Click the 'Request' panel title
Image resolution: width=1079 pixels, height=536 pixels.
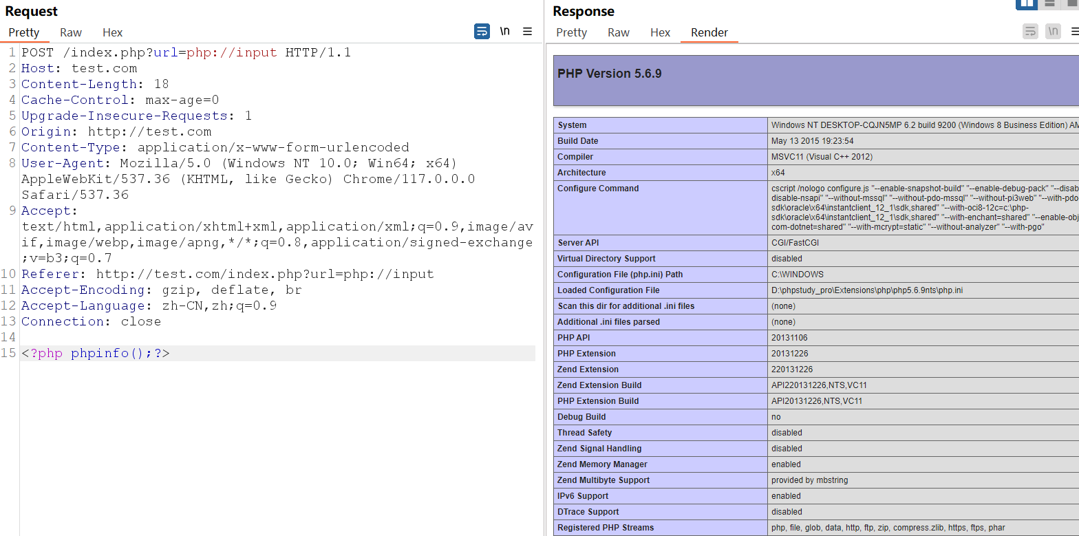click(32, 11)
